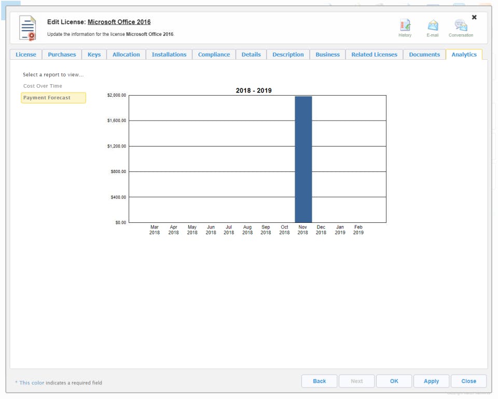Screen dimensions: 498x399
Task: Click the $2,000.00 axis label
Action: tap(117, 95)
